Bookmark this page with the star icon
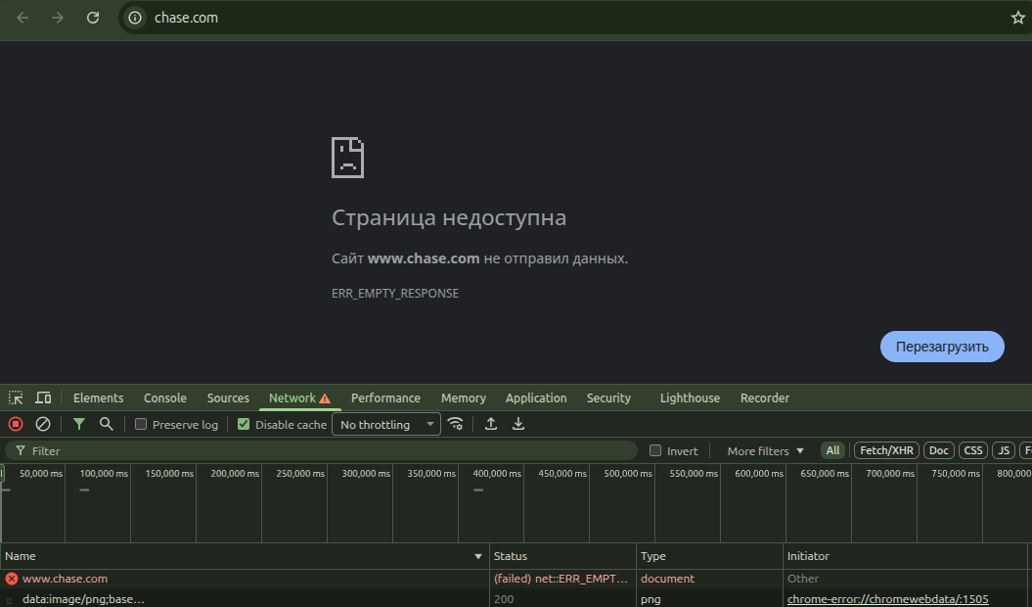 click(x=1017, y=18)
